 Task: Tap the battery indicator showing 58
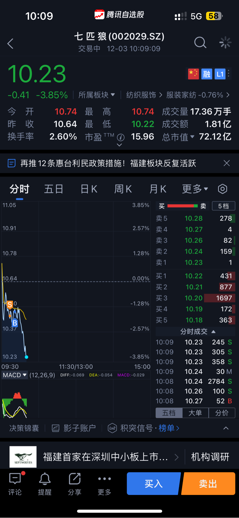(214, 16)
